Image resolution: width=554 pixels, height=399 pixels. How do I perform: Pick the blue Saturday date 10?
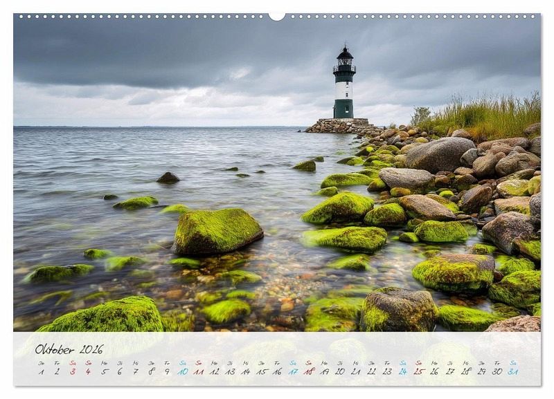pos(183,371)
